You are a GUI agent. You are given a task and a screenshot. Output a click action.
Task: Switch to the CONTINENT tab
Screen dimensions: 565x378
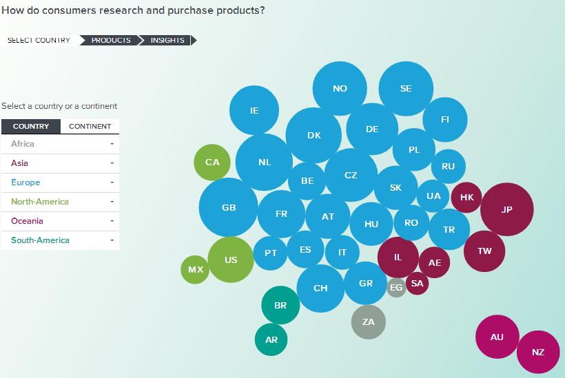pyautogui.click(x=90, y=126)
